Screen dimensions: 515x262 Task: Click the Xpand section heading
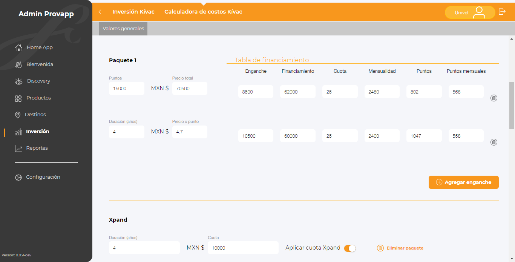click(x=118, y=220)
